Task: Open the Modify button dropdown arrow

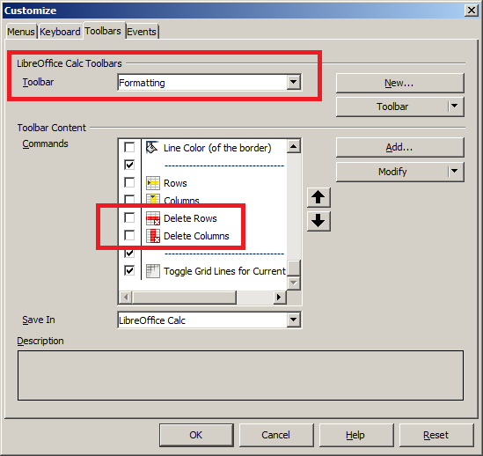Action: [455, 172]
